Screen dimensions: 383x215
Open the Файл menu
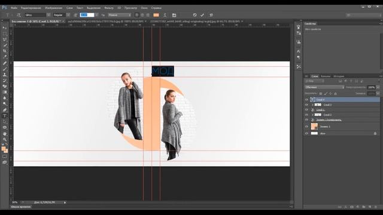pos(14,8)
